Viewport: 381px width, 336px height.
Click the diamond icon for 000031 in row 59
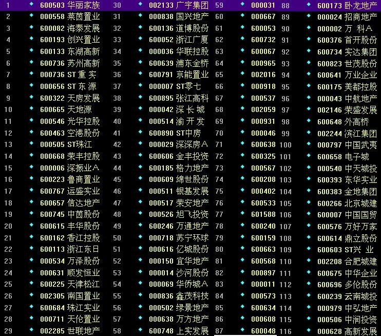point(242,4)
